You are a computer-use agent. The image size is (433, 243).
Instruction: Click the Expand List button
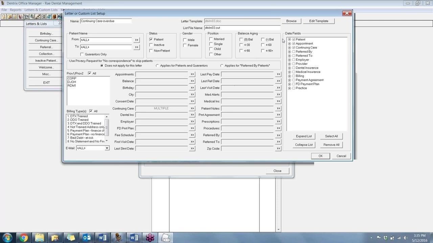coord(304,136)
